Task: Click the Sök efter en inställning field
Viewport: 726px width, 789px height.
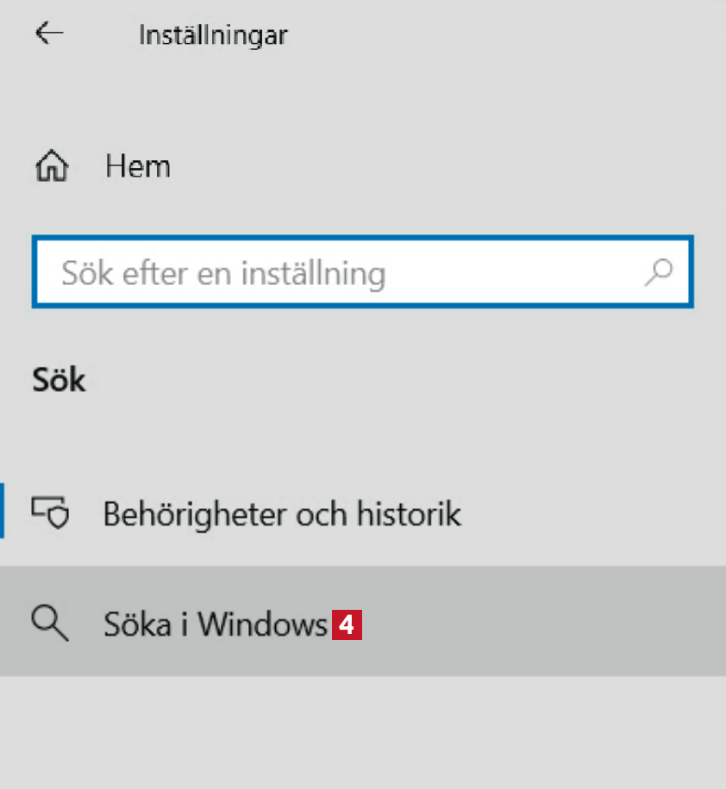Action: 345,273
